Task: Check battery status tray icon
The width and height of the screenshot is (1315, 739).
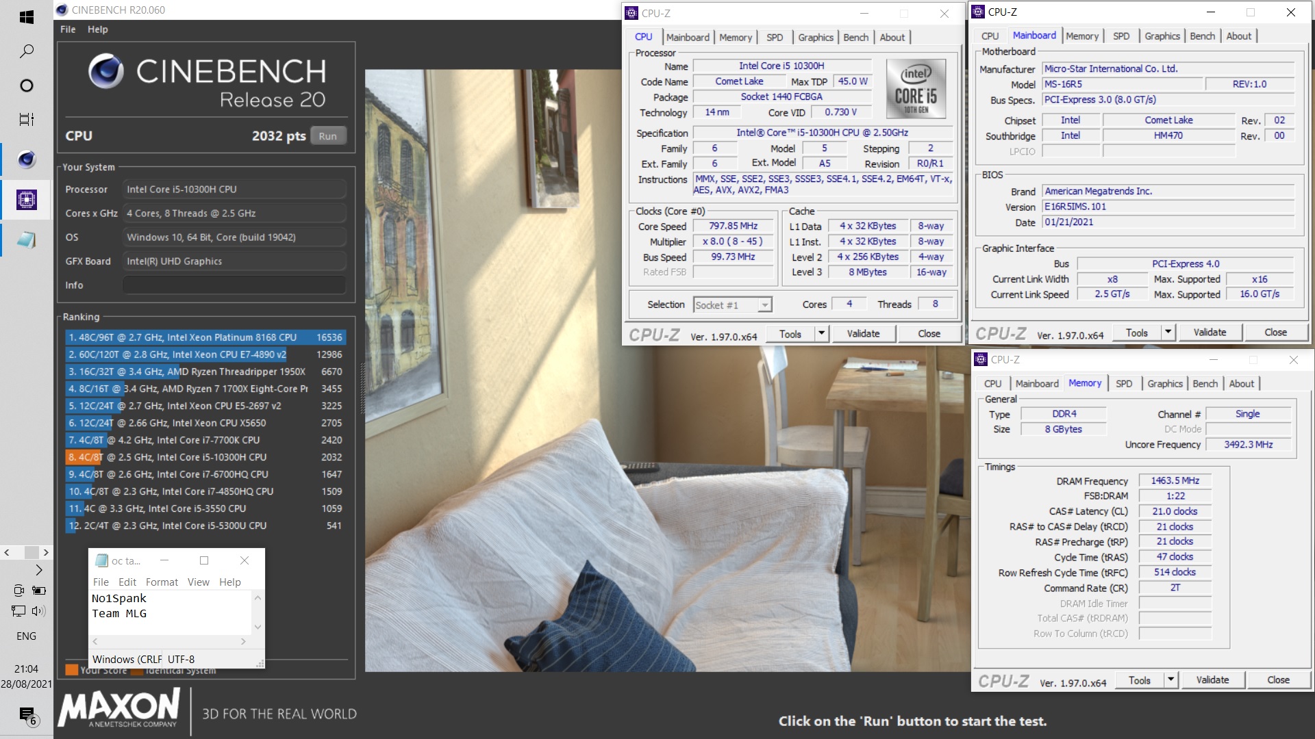Action: click(x=39, y=590)
